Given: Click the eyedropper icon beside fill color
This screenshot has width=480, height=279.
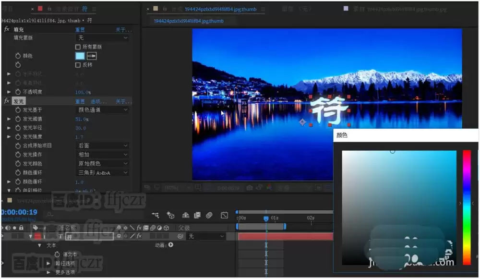Looking at the screenshot, I should [x=92, y=56].
